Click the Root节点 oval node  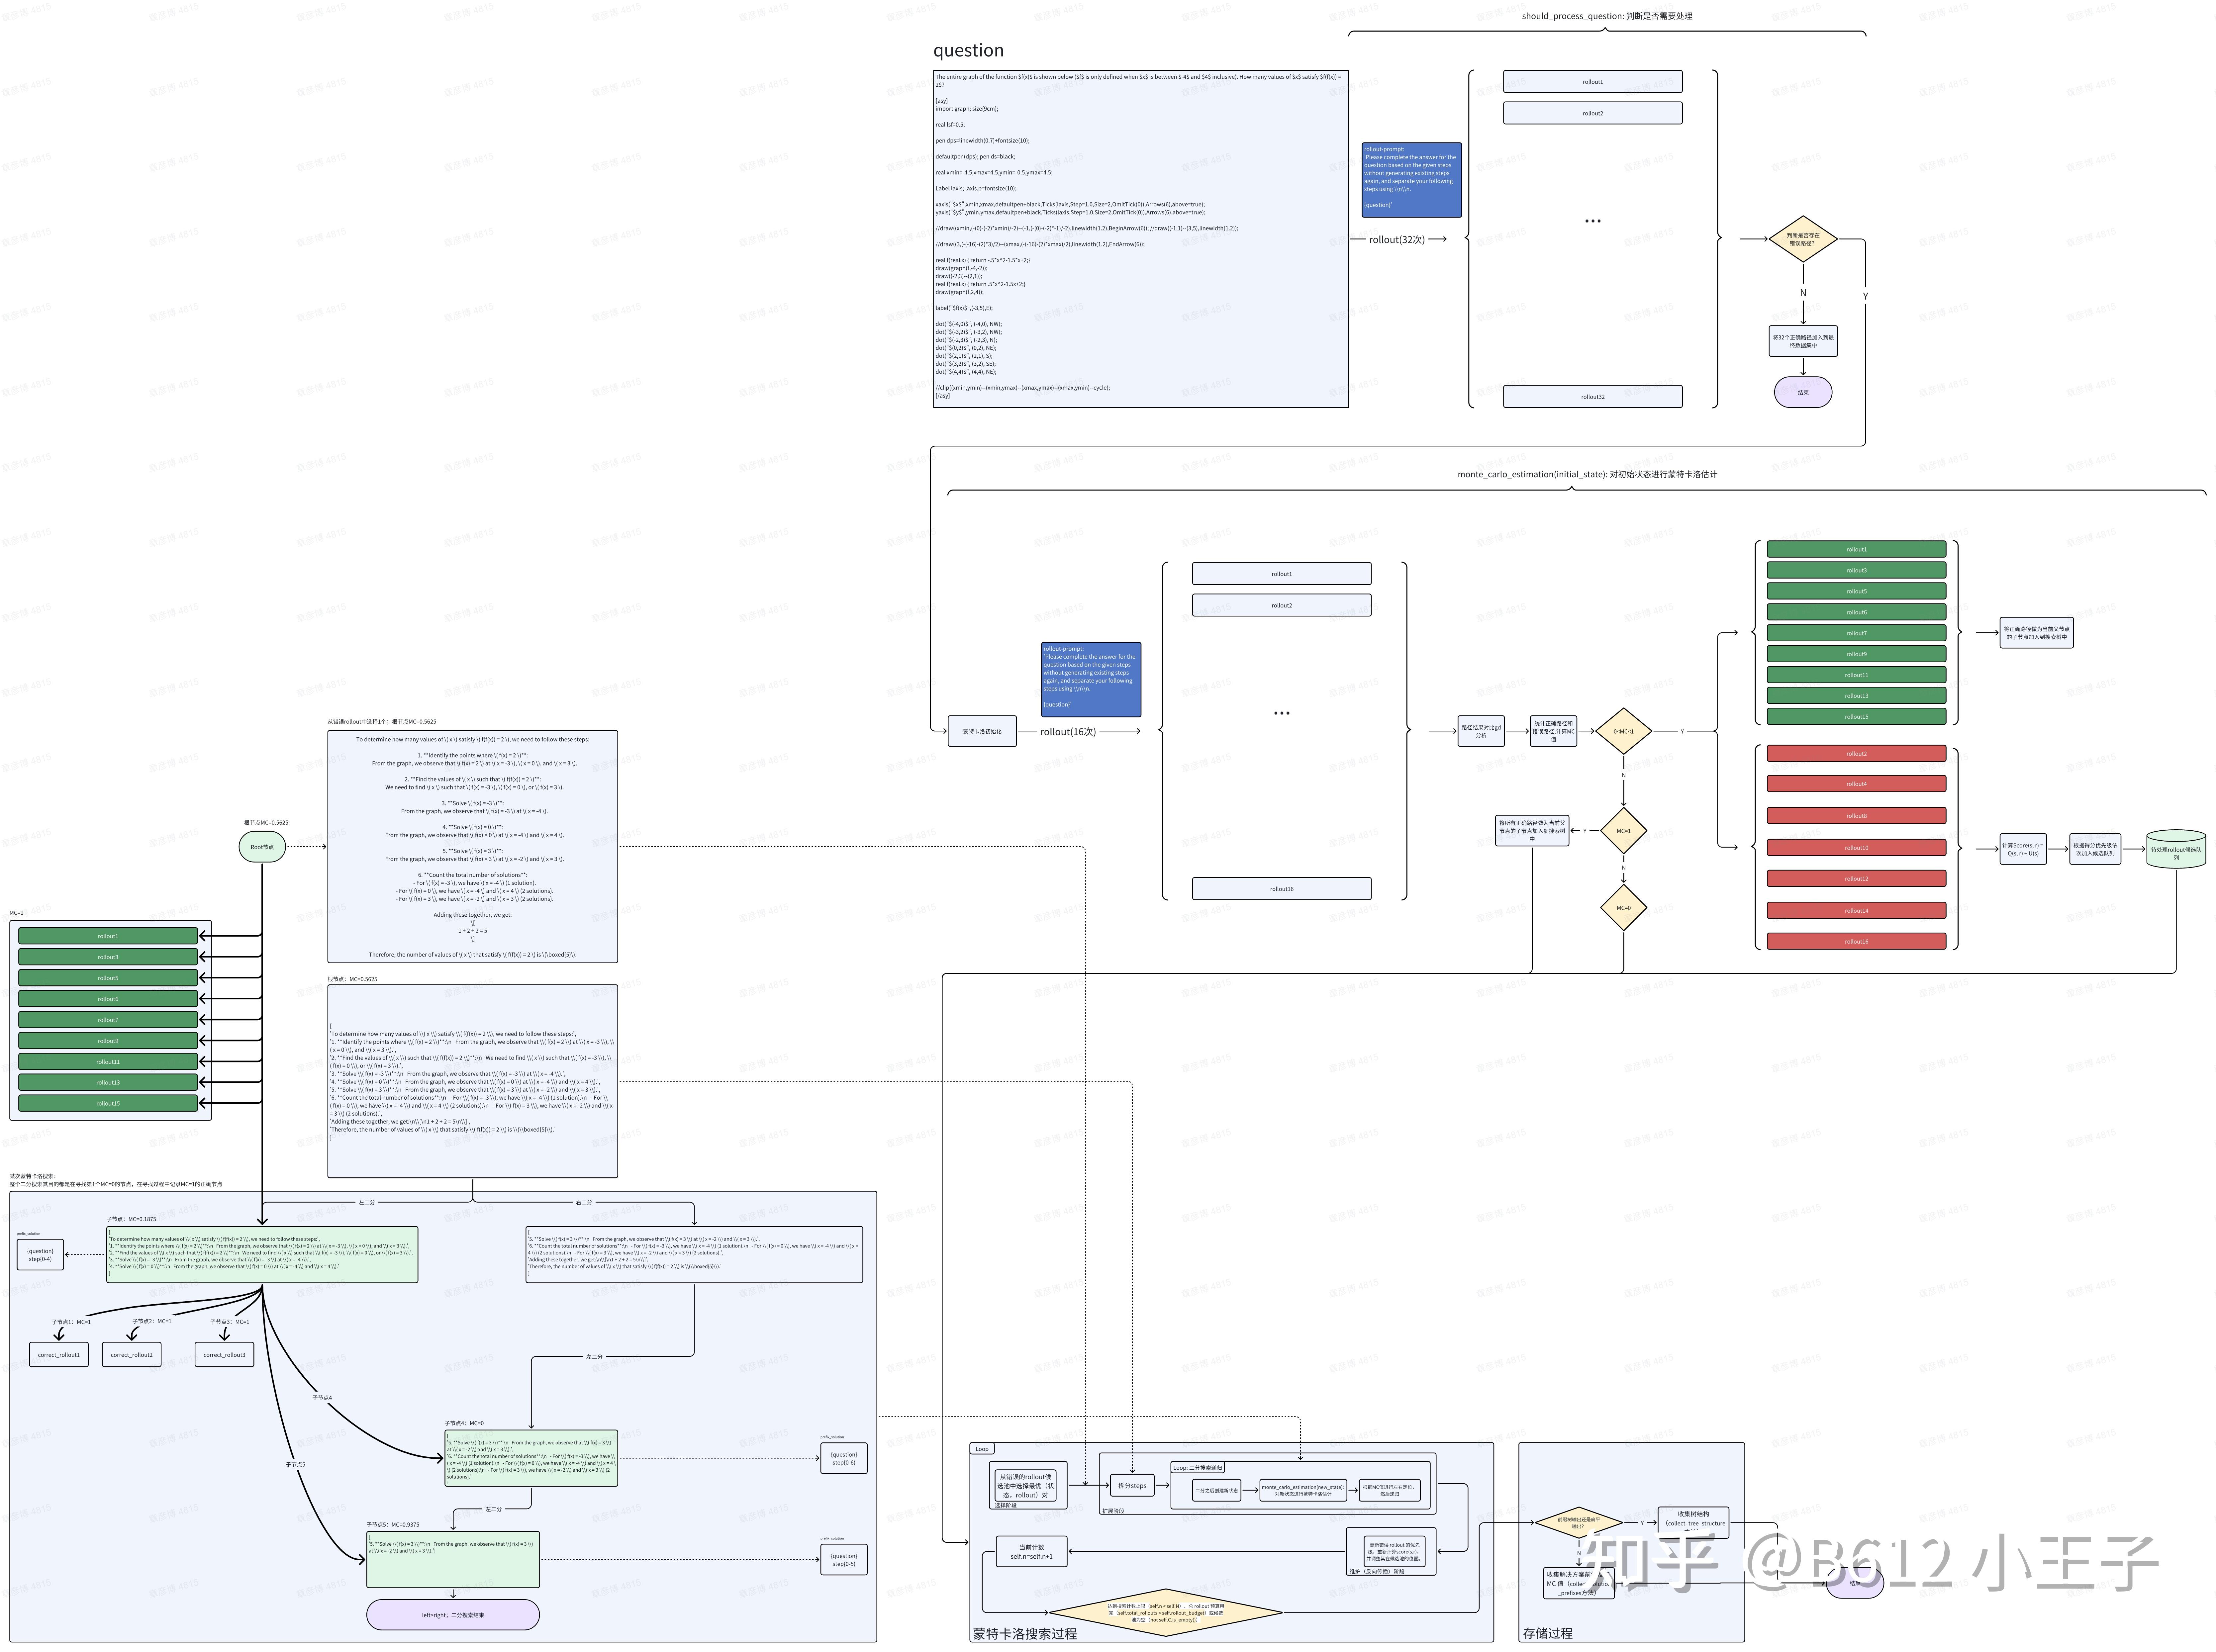click(x=262, y=847)
